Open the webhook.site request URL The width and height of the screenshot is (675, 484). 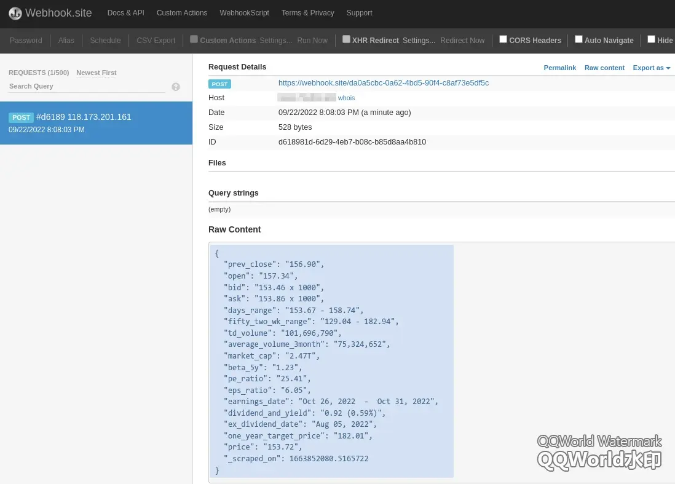click(x=384, y=82)
